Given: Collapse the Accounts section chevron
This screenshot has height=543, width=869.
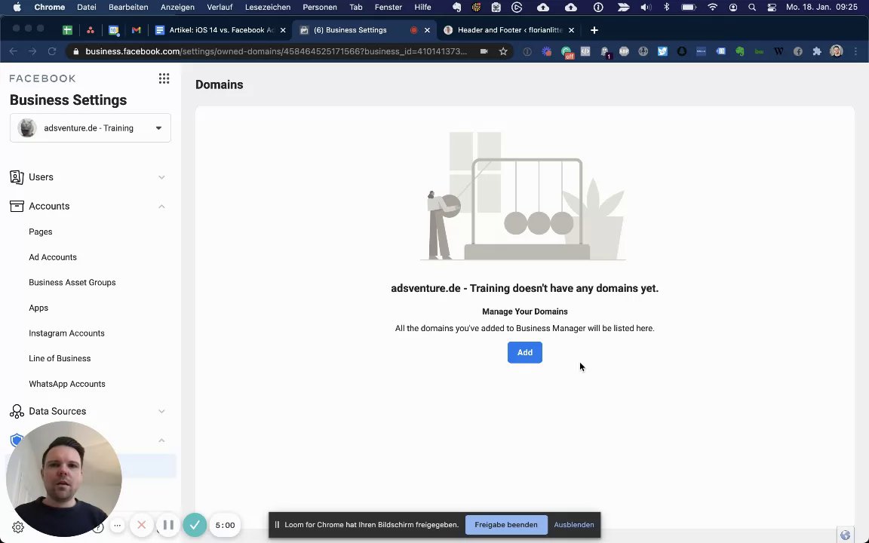Looking at the screenshot, I should coord(161,206).
